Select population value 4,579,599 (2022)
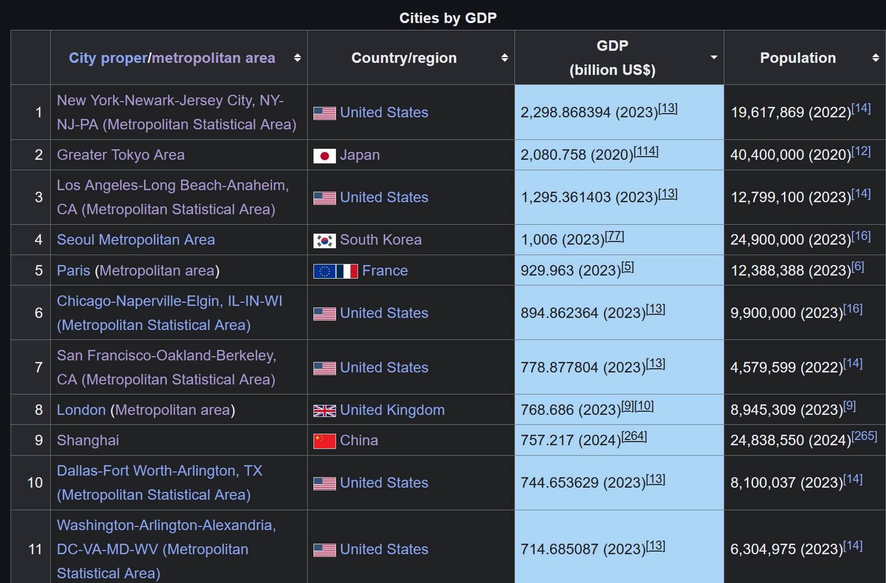Screen dimensions: 886x583 787,368
